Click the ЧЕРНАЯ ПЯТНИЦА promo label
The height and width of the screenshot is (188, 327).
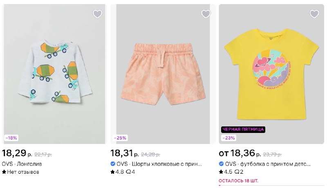(x=243, y=129)
